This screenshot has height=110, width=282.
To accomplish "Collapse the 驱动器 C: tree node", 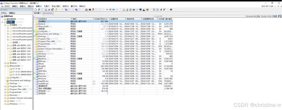I will tap(2, 22).
